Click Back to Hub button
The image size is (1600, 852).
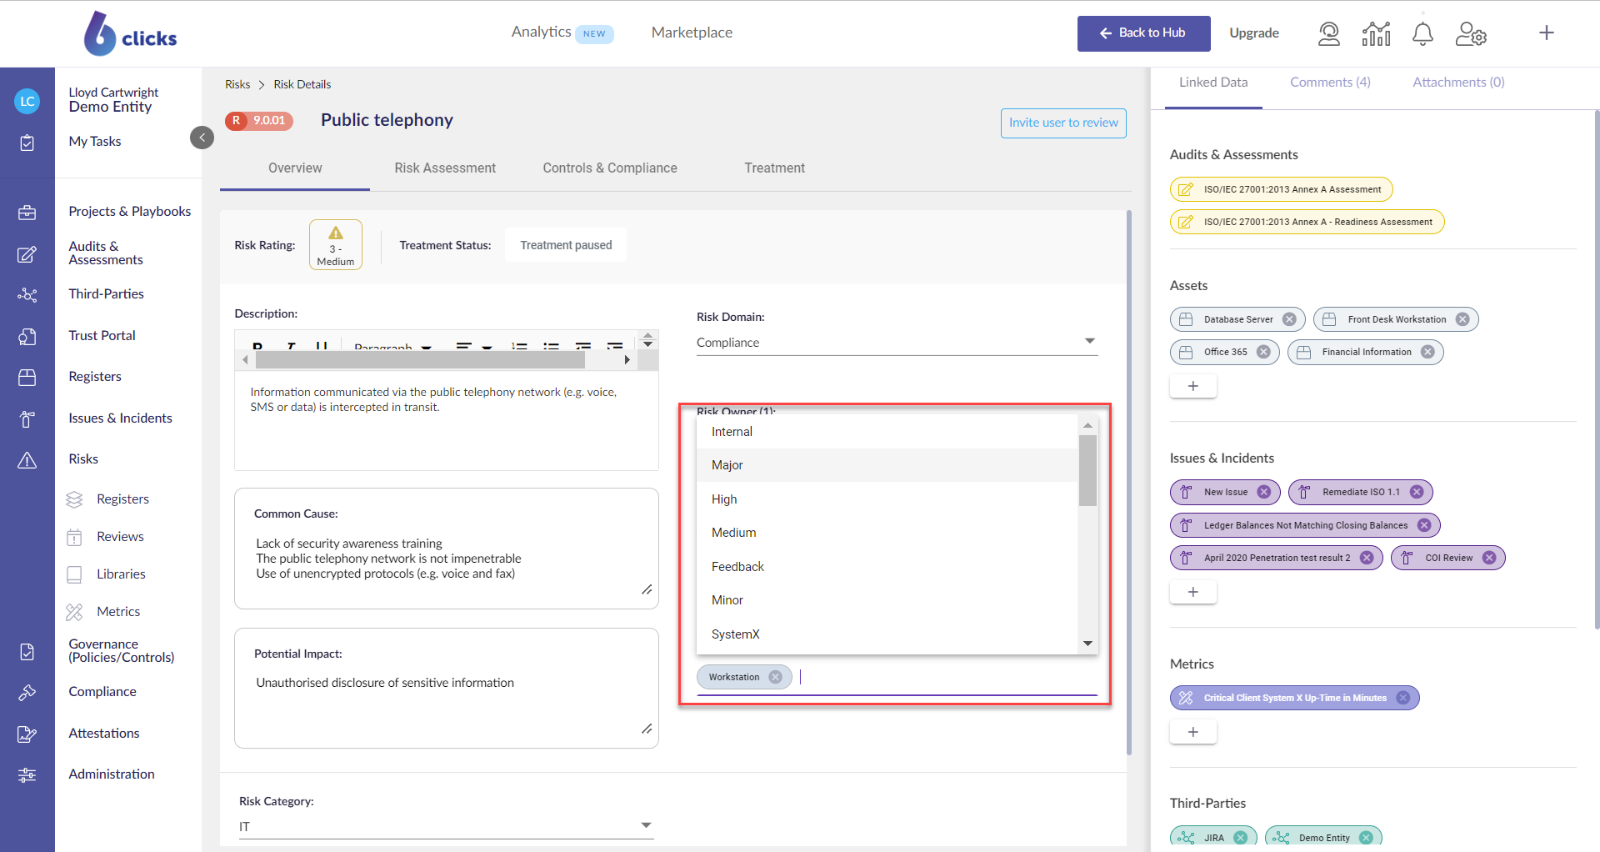pos(1143,33)
